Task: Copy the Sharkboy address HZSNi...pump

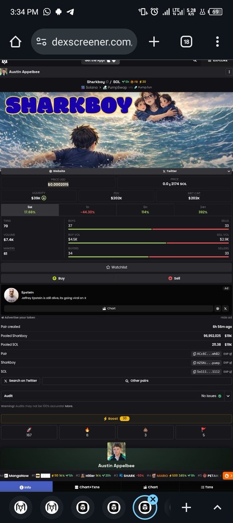Action: click(x=207, y=363)
